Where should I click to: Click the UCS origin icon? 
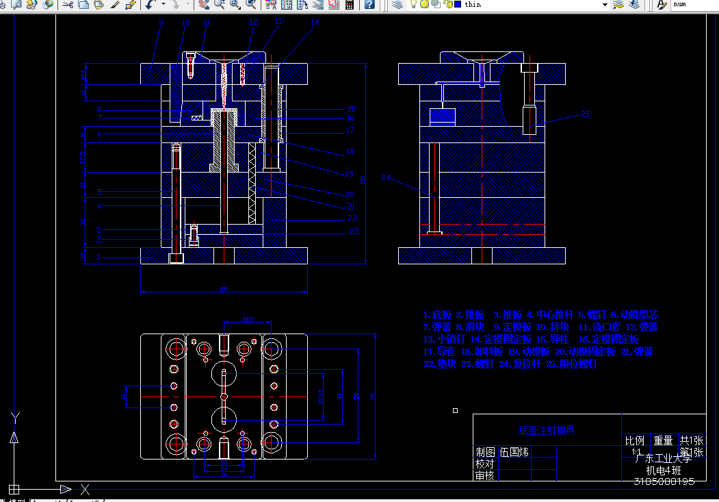click(x=14, y=489)
